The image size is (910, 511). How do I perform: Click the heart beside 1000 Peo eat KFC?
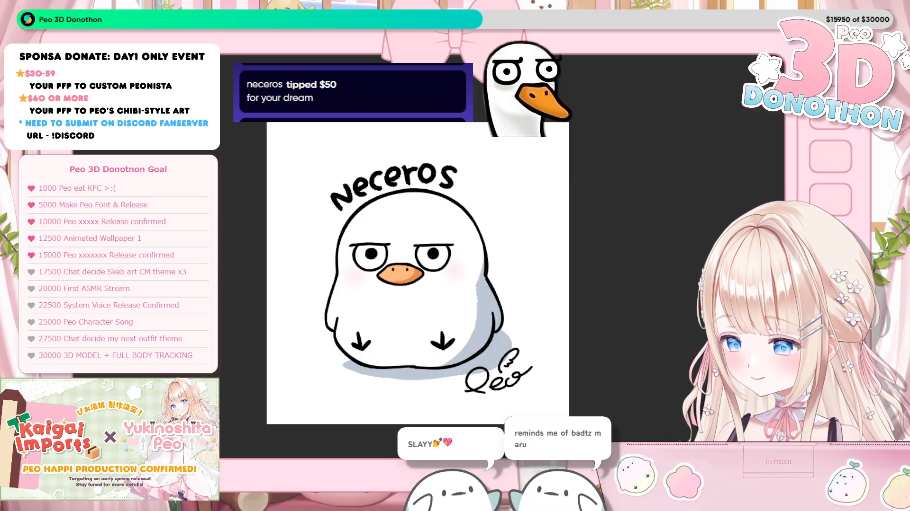coord(31,188)
